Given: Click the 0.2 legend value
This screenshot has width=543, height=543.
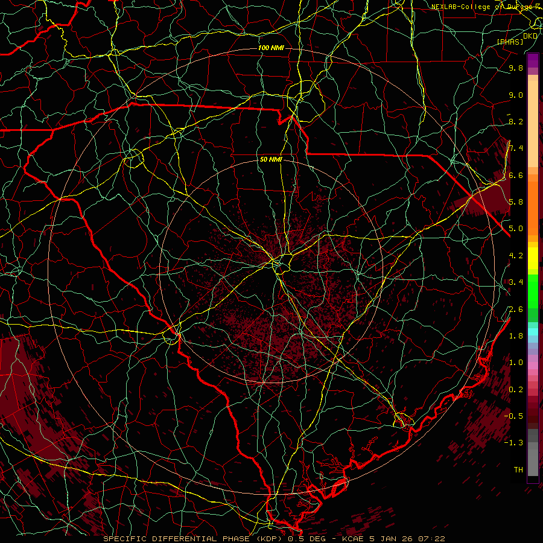Looking at the screenshot, I should pyautogui.click(x=516, y=389).
